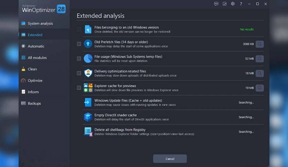Click the WinOptimizer 28 logo
The image size is (288, 167).
click(44, 9)
